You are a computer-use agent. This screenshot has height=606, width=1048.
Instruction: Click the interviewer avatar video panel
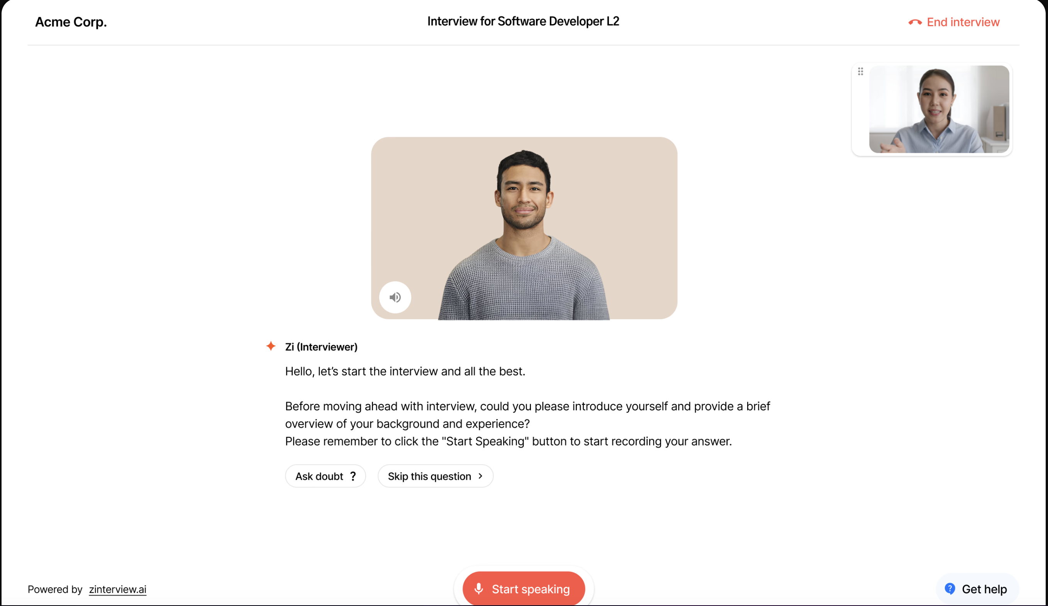pos(524,228)
